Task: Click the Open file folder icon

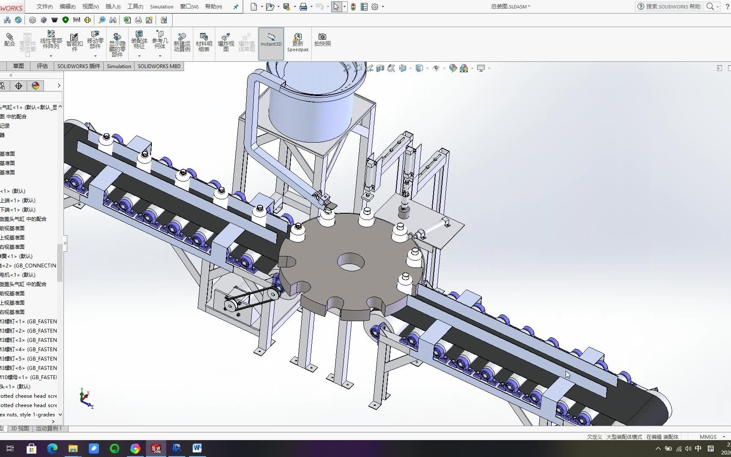Action: (x=270, y=7)
